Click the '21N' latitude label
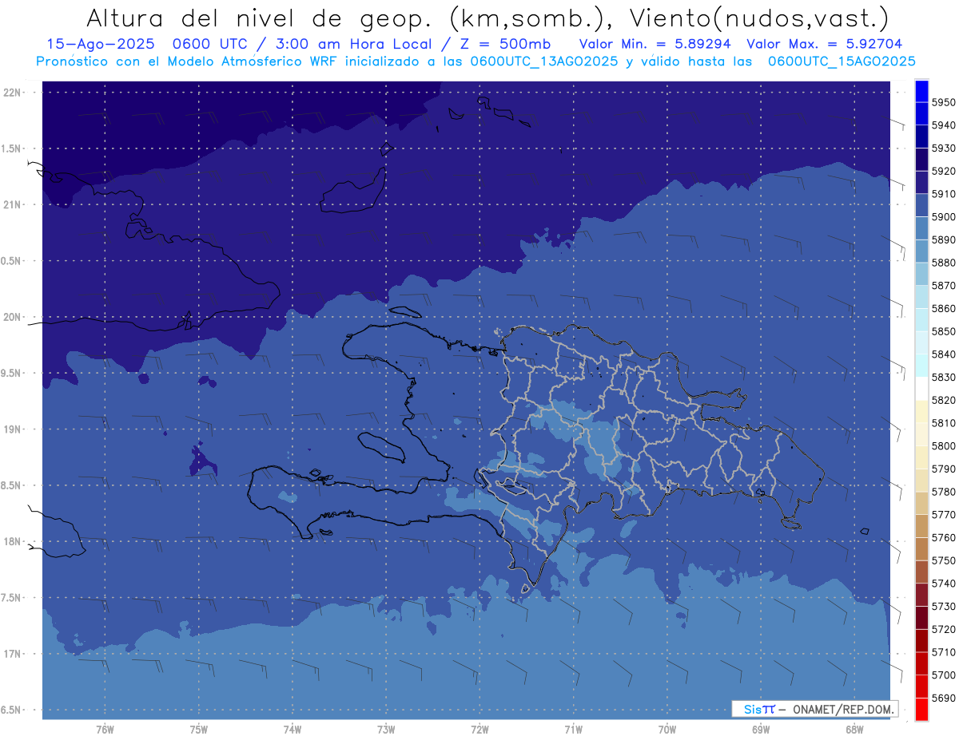Screen dimensions: 959x740 pyautogui.click(x=12, y=205)
